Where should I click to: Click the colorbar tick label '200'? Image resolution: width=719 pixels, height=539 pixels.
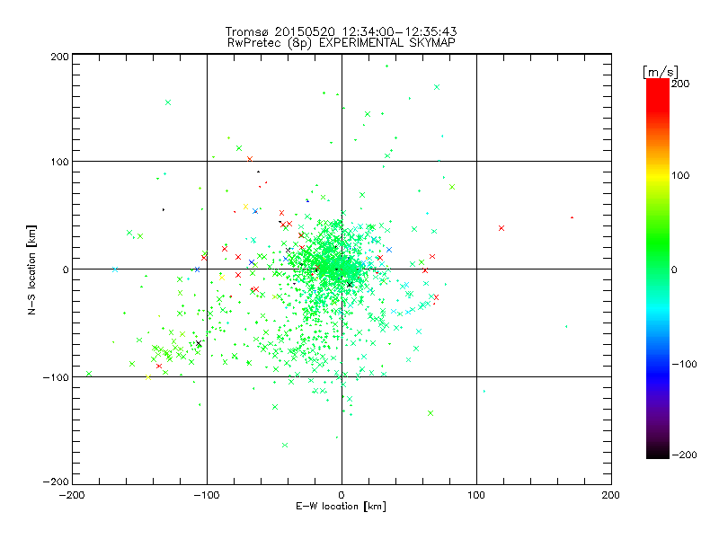(680, 84)
